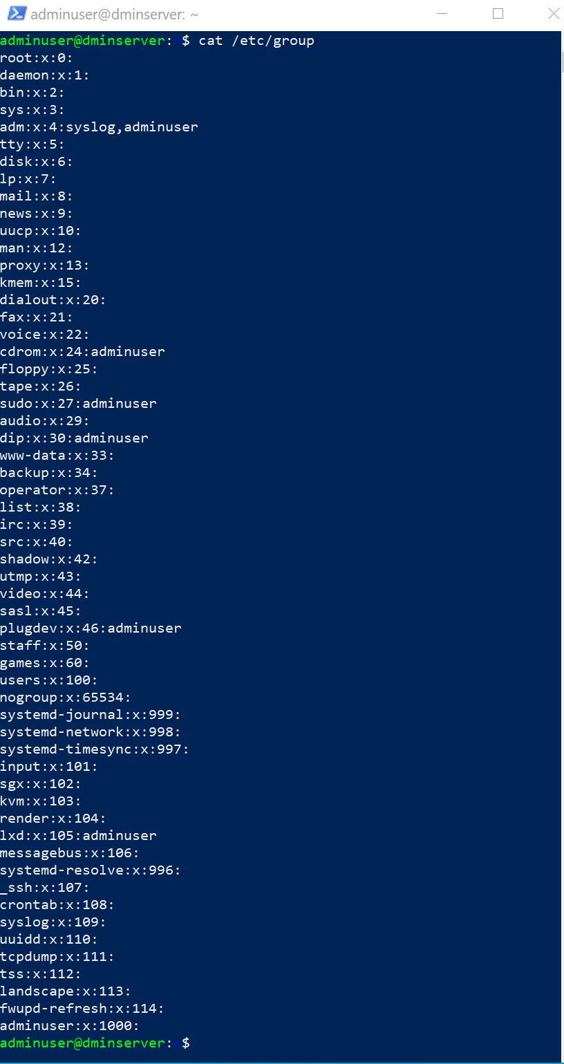Click the root:x:0: line

pos(35,58)
